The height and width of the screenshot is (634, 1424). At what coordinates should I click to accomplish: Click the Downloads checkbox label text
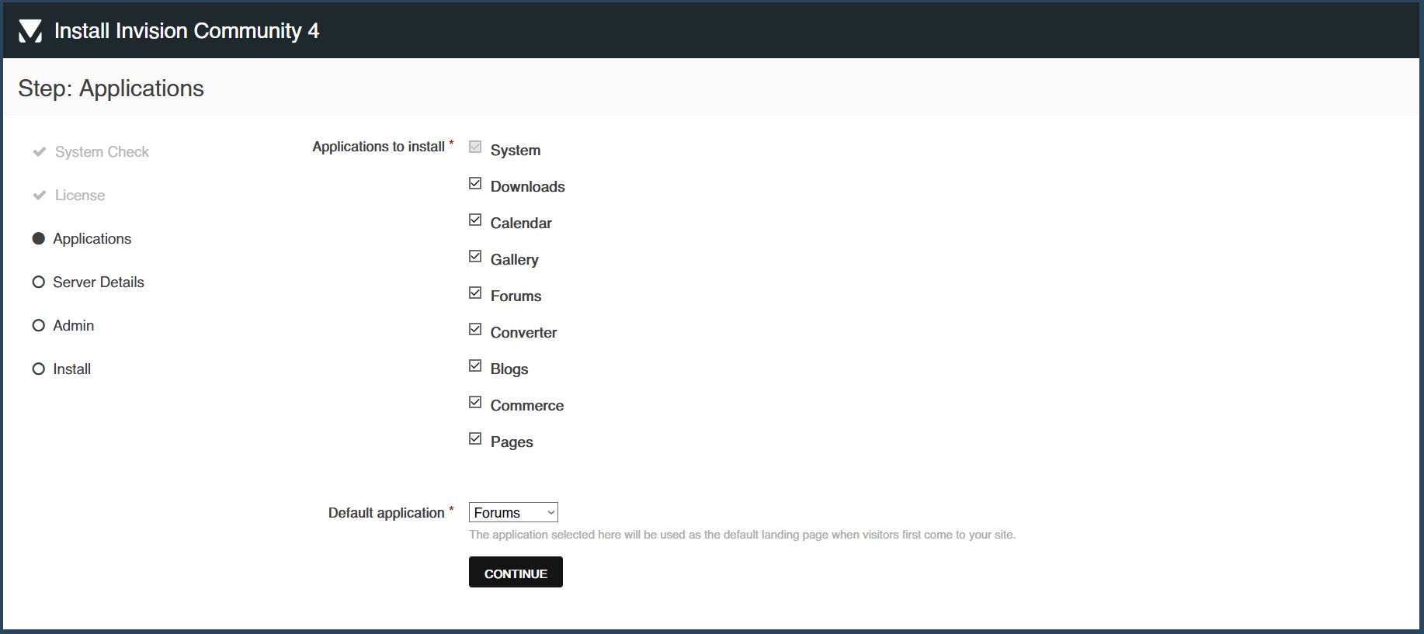click(x=528, y=187)
